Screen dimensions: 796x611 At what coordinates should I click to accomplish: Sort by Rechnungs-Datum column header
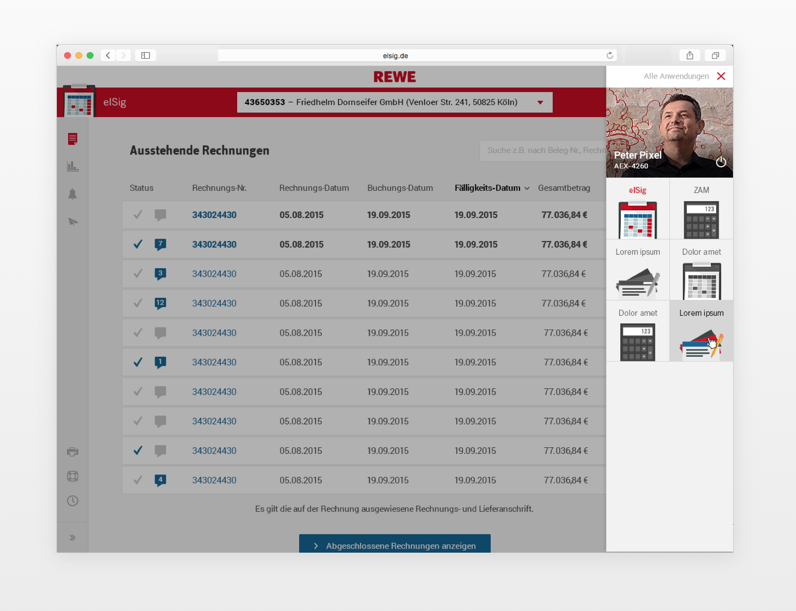314,188
